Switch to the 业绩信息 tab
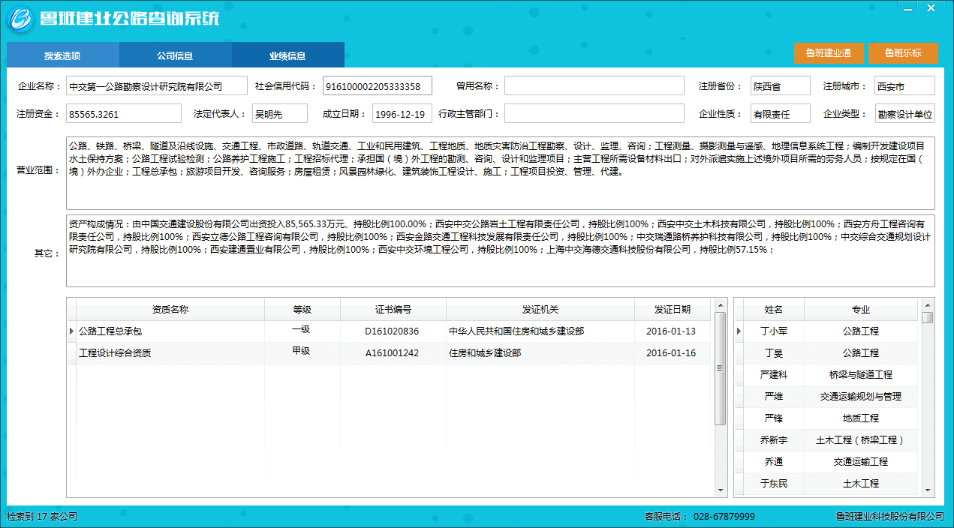The width and height of the screenshot is (954, 528). tap(287, 55)
